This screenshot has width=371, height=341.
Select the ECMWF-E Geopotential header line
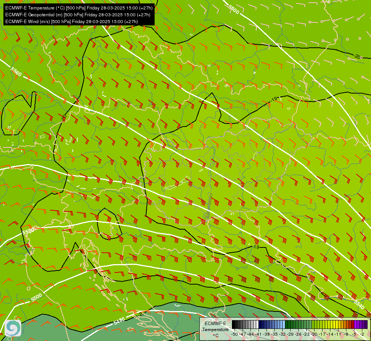(78, 15)
